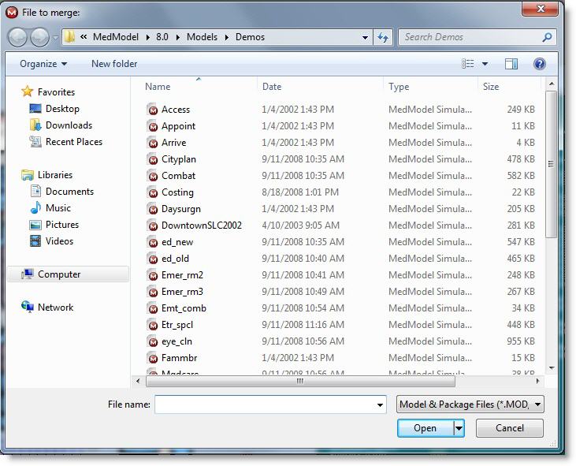Go to 8.0 in the breadcrumb
The width and height of the screenshot is (576, 466).
(162, 38)
